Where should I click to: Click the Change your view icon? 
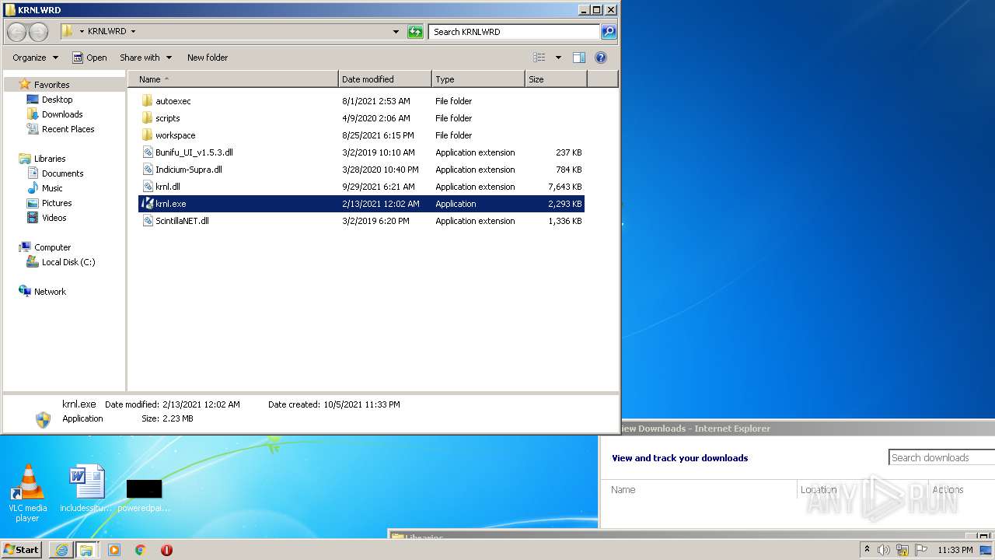click(539, 58)
